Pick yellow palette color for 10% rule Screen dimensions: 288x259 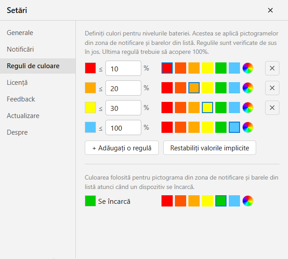(x=207, y=68)
